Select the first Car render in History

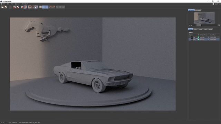click(x=204, y=37)
